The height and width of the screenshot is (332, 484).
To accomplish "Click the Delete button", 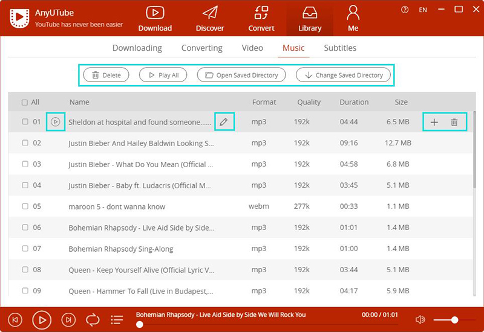I will tap(106, 75).
